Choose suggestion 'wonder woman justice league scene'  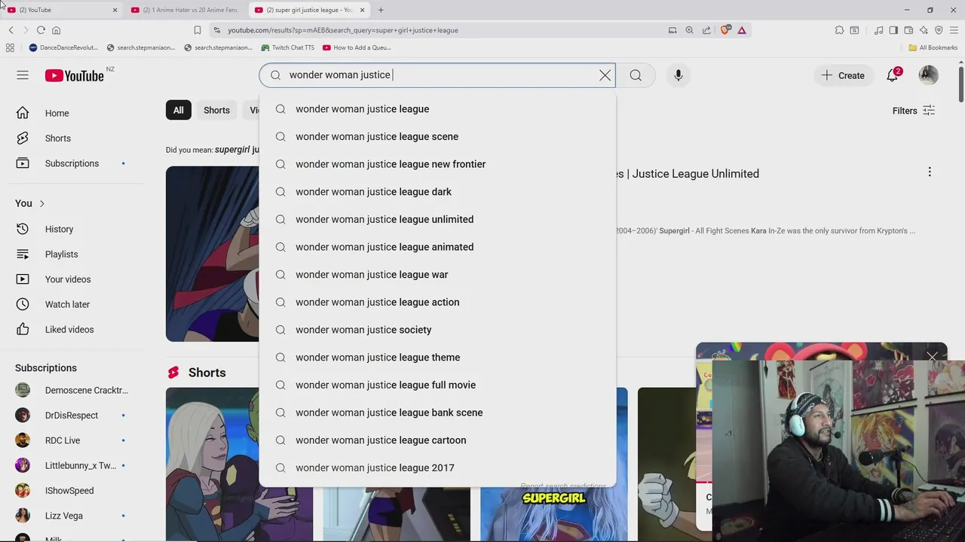coord(437,136)
